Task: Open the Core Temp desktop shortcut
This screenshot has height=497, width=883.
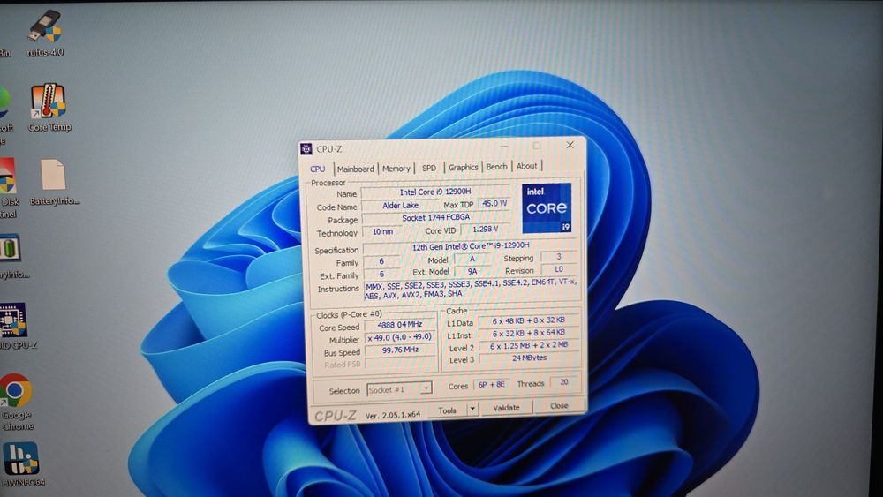Action: pyautogui.click(x=49, y=108)
